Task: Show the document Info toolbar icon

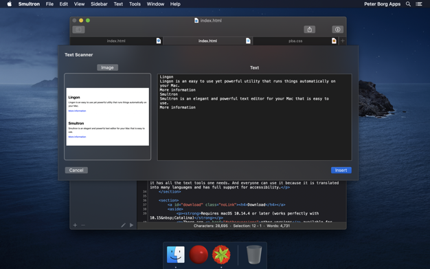Action: 337,30
